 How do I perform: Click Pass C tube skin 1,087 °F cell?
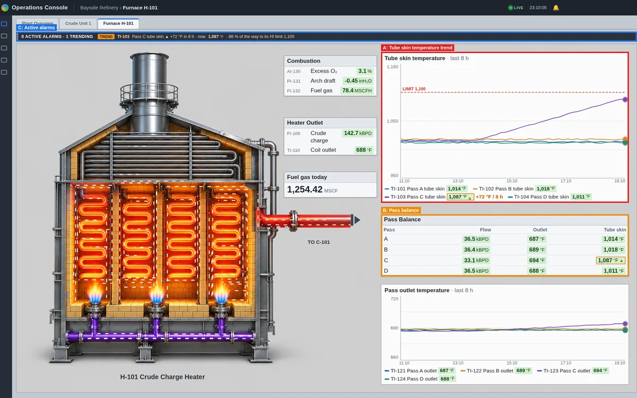click(610, 260)
